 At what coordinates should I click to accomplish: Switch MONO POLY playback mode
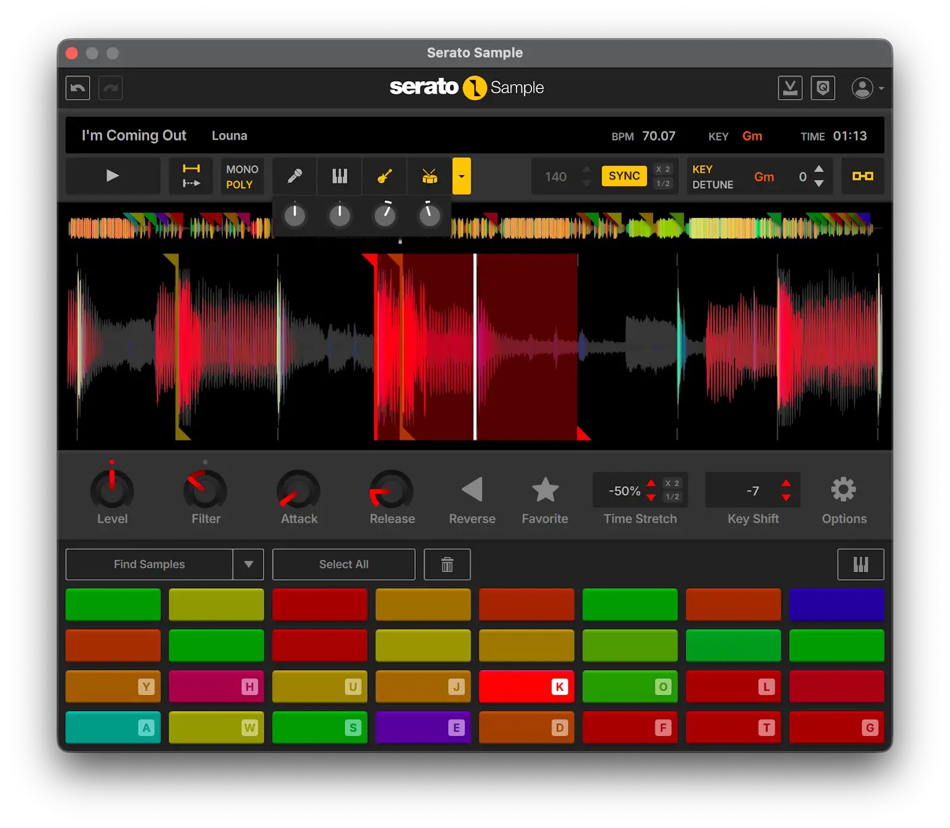click(x=242, y=177)
